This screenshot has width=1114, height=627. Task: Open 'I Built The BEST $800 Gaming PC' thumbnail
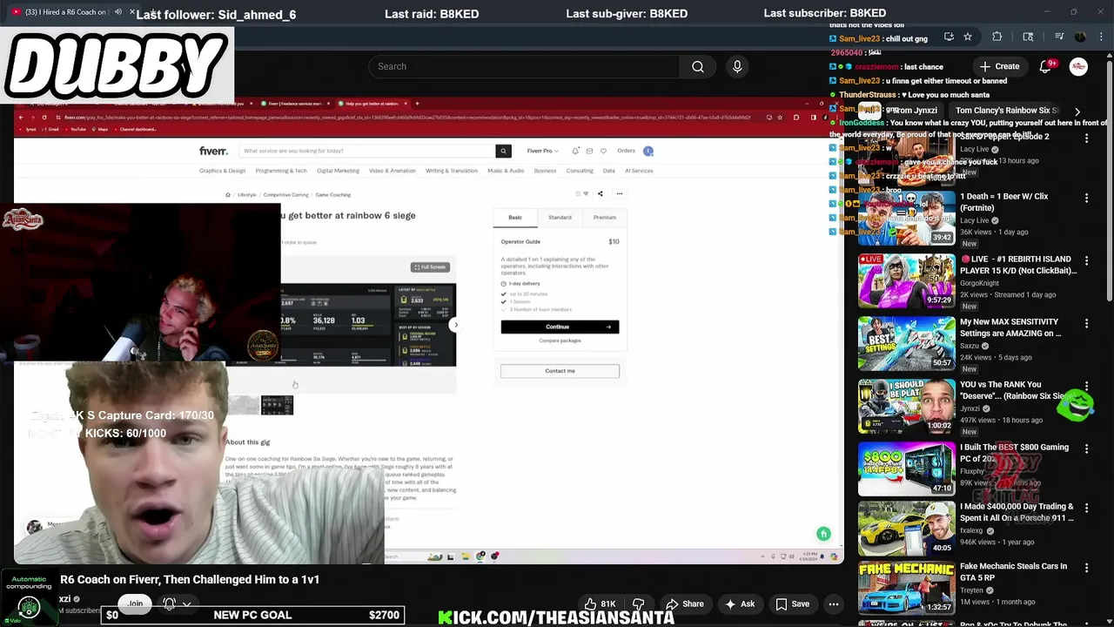point(906,469)
